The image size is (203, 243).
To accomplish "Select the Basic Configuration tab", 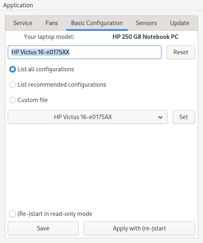I will click(x=97, y=23).
